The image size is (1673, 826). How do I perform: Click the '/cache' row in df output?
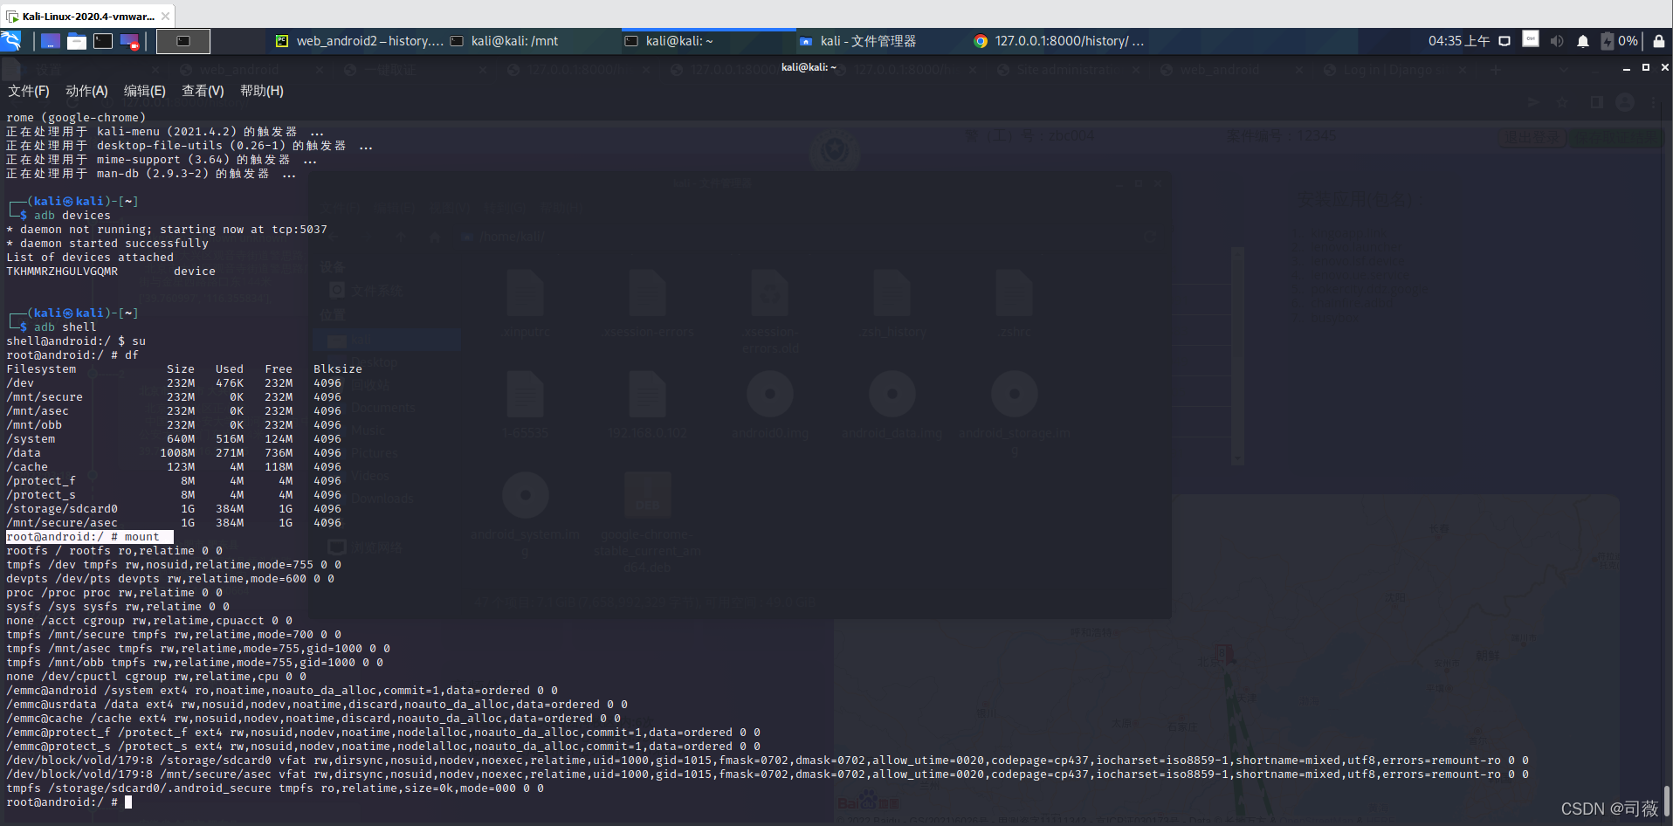174,467
